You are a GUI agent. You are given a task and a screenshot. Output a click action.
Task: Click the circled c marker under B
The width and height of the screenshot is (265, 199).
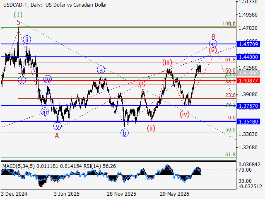213,44
